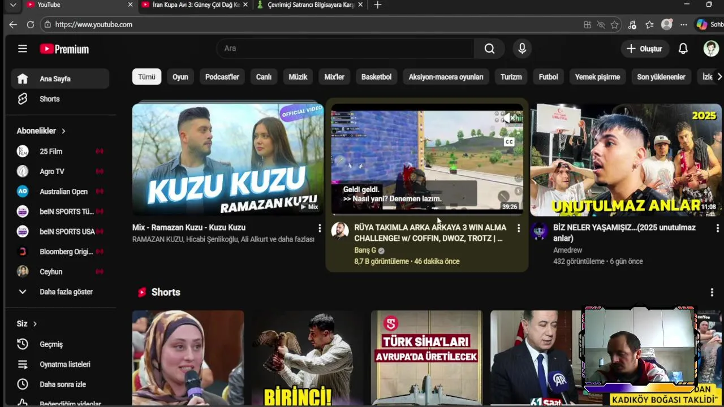Screen dimensions: 724x407
Task: Open Shorts in the sidebar
Action: (60, 99)
